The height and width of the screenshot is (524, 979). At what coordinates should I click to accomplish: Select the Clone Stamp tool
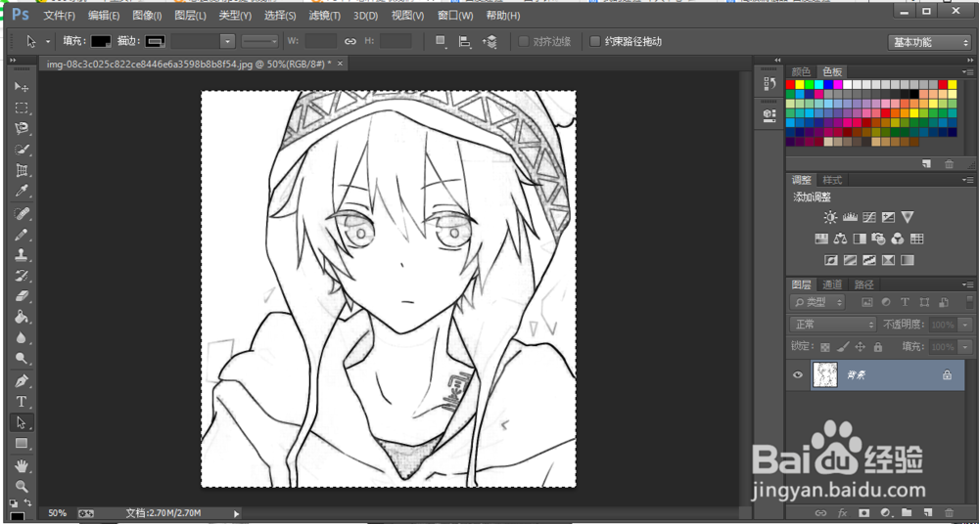point(22,255)
